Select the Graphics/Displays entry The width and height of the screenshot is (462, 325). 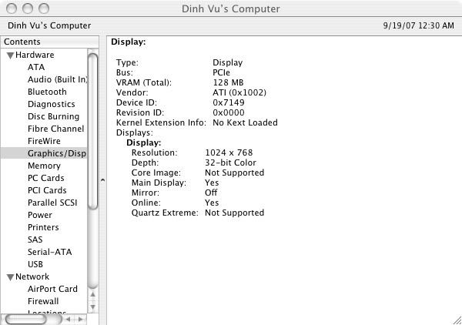click(x=56, y=153)
